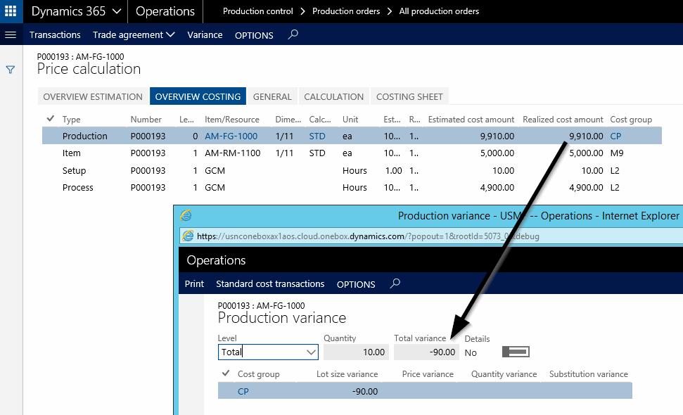The width and height of the screenshot is (683, 415).
Task: Toggle the Details switch in Production variance
Action: coord(515,352)
